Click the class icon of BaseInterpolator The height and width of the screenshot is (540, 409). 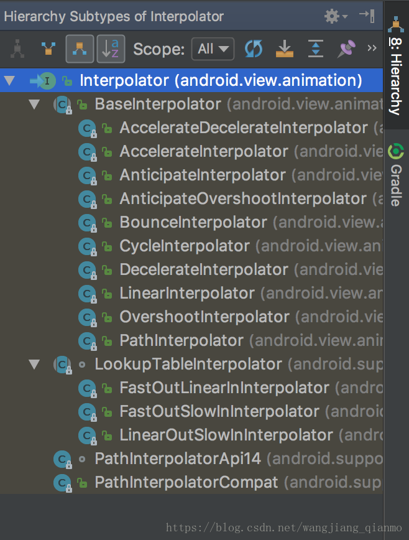pyautogui.click(x=63, y=105)
